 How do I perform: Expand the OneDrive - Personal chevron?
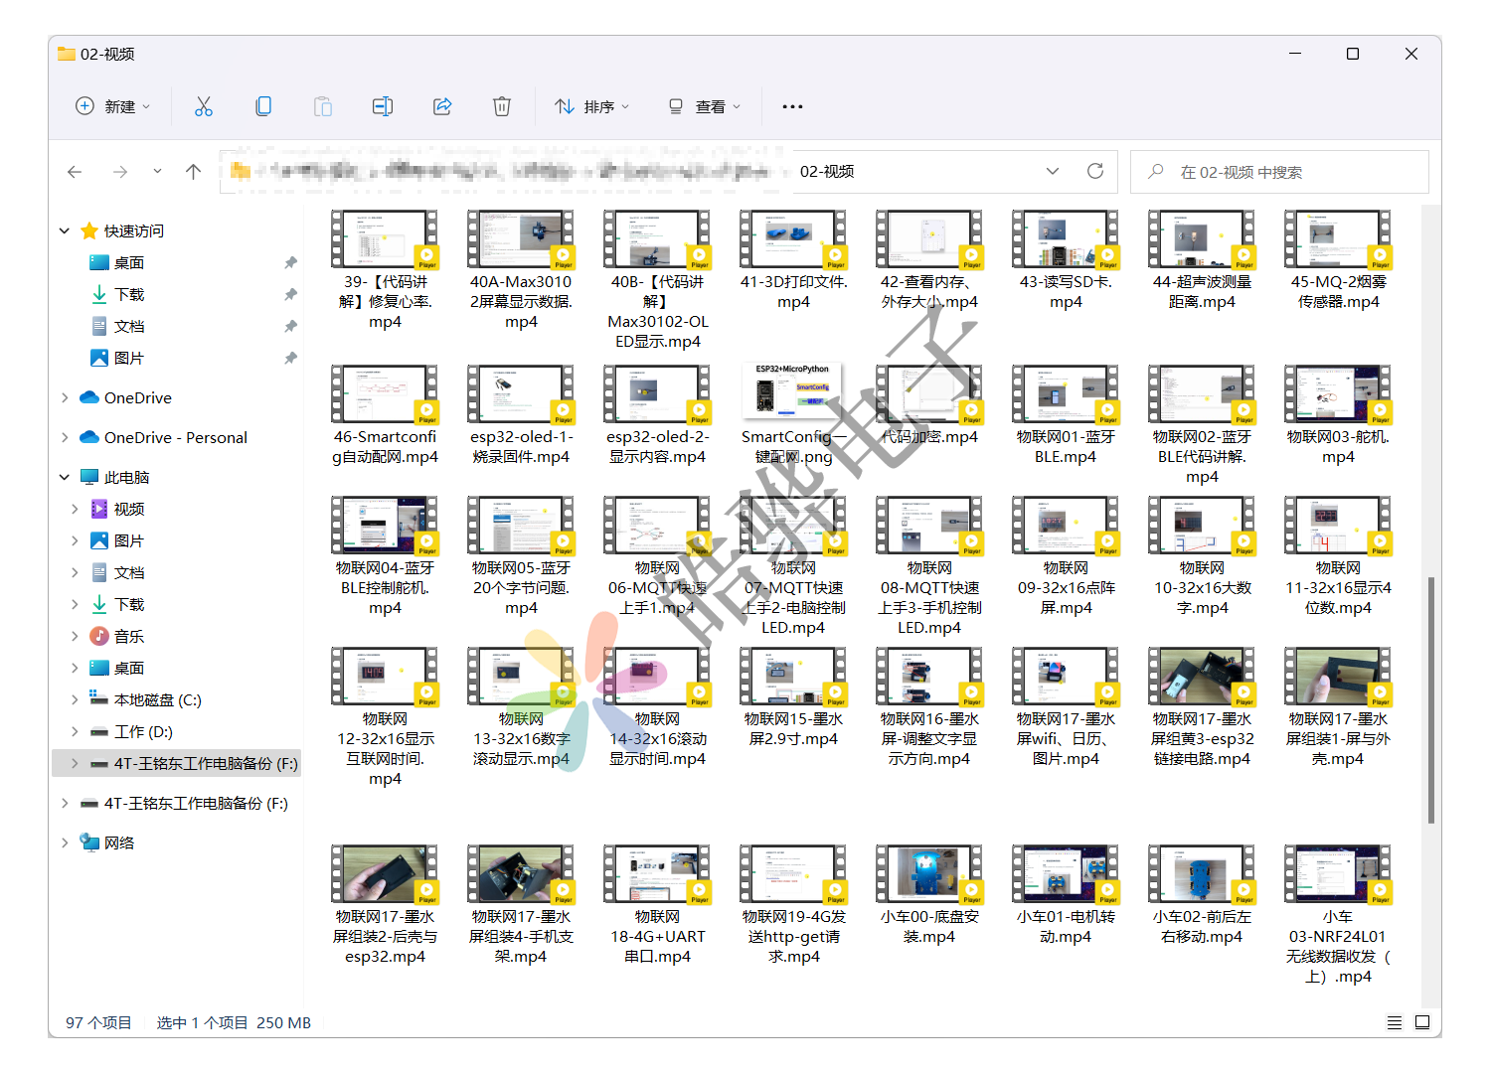65,437
